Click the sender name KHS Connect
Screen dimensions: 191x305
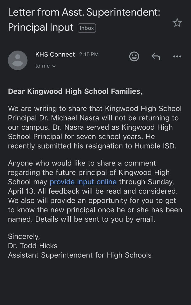coord(55,54)
